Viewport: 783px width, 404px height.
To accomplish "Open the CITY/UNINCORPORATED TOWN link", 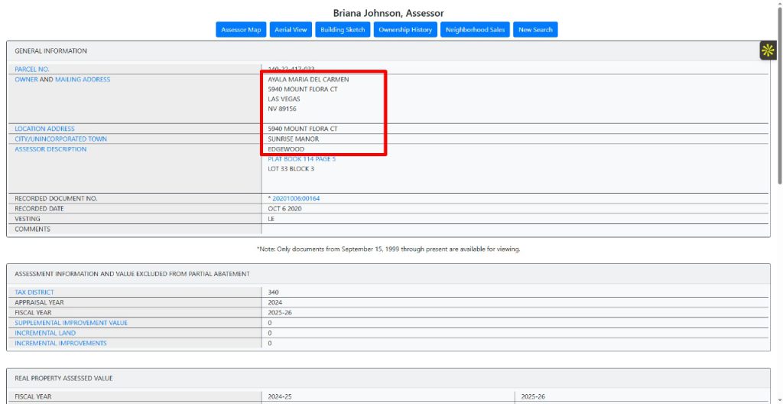I will tap(61, 139).
